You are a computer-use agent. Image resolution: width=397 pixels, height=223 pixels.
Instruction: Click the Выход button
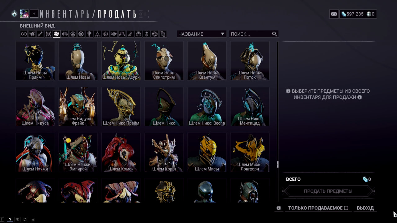pos(365,208)
